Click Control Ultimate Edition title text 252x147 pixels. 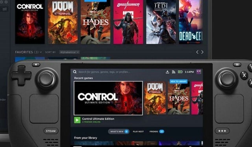(x=98, y=119)
